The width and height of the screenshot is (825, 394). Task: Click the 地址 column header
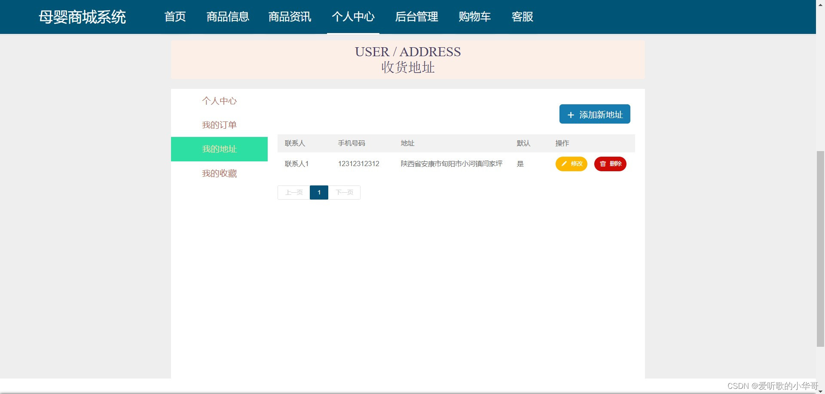tap(407, 143)
